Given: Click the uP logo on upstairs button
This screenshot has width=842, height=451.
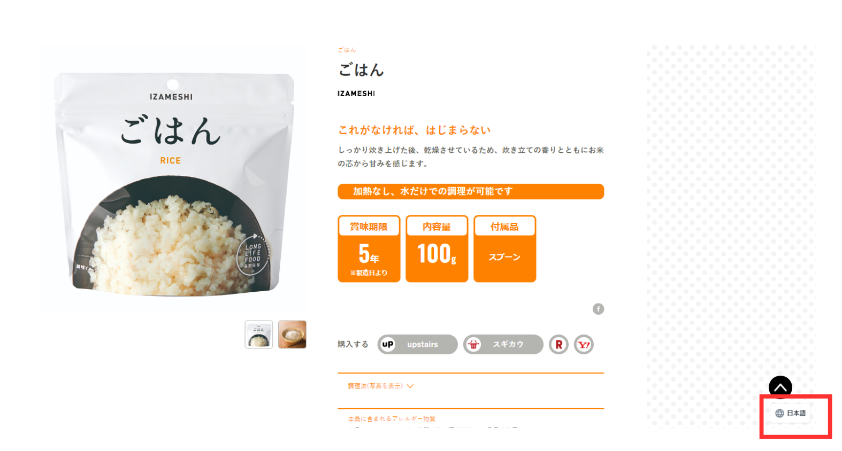Looking at the screenshot, I should pos(388,345).
